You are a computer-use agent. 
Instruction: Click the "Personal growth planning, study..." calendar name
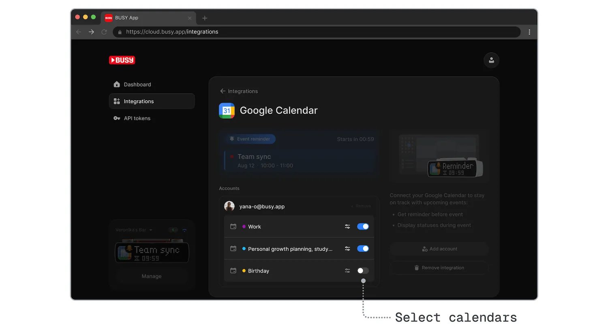(x=290, y=249)
